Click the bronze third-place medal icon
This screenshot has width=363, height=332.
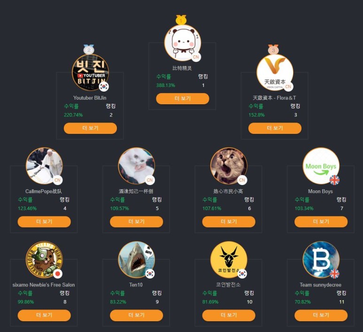tap(273, 50)
